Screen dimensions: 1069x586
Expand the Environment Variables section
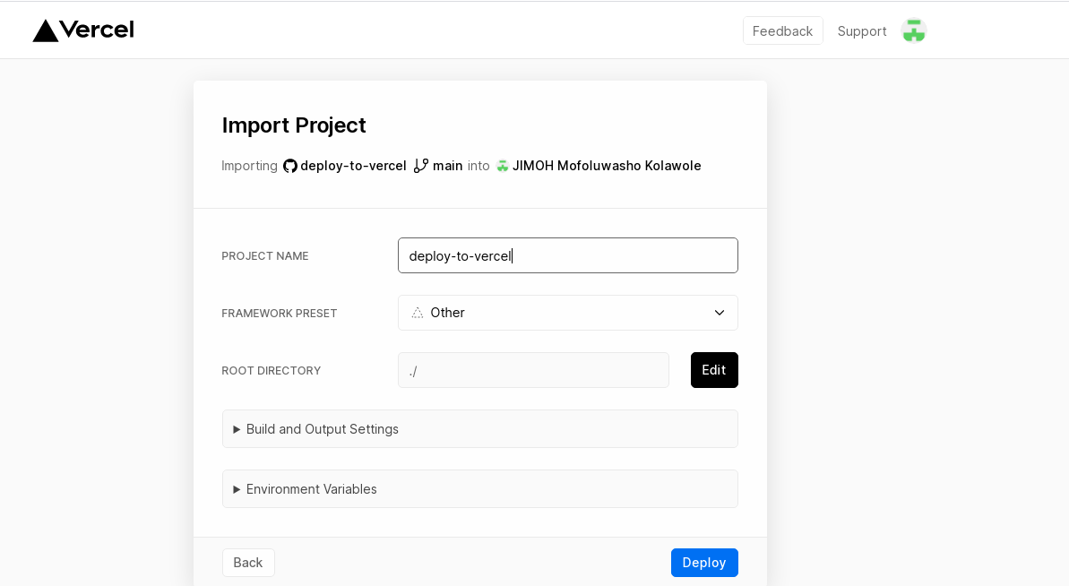(x=480, y=488)
